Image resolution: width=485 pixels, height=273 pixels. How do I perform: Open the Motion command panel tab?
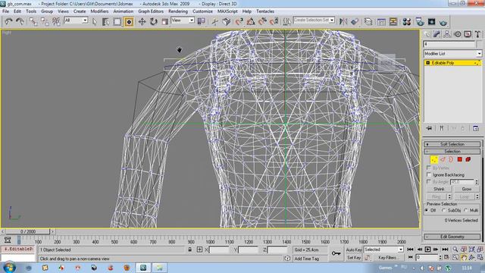[x=458, y=34]
